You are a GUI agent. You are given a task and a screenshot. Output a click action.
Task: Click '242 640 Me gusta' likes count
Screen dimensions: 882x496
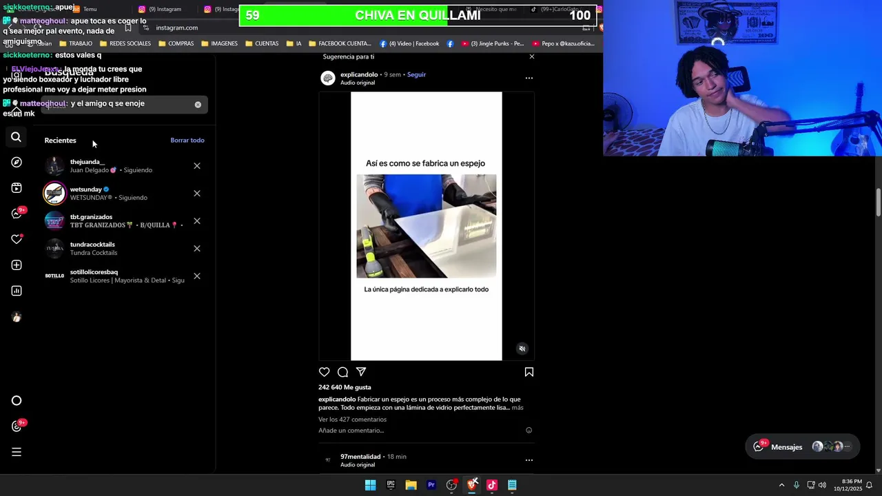345,387
